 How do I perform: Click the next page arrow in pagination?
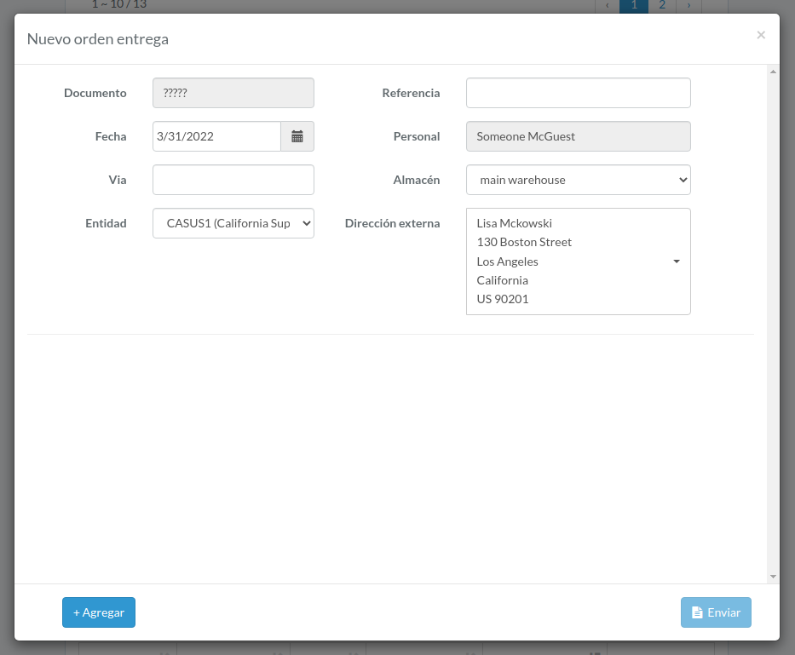pyautogui.click(x=688, y=6)
